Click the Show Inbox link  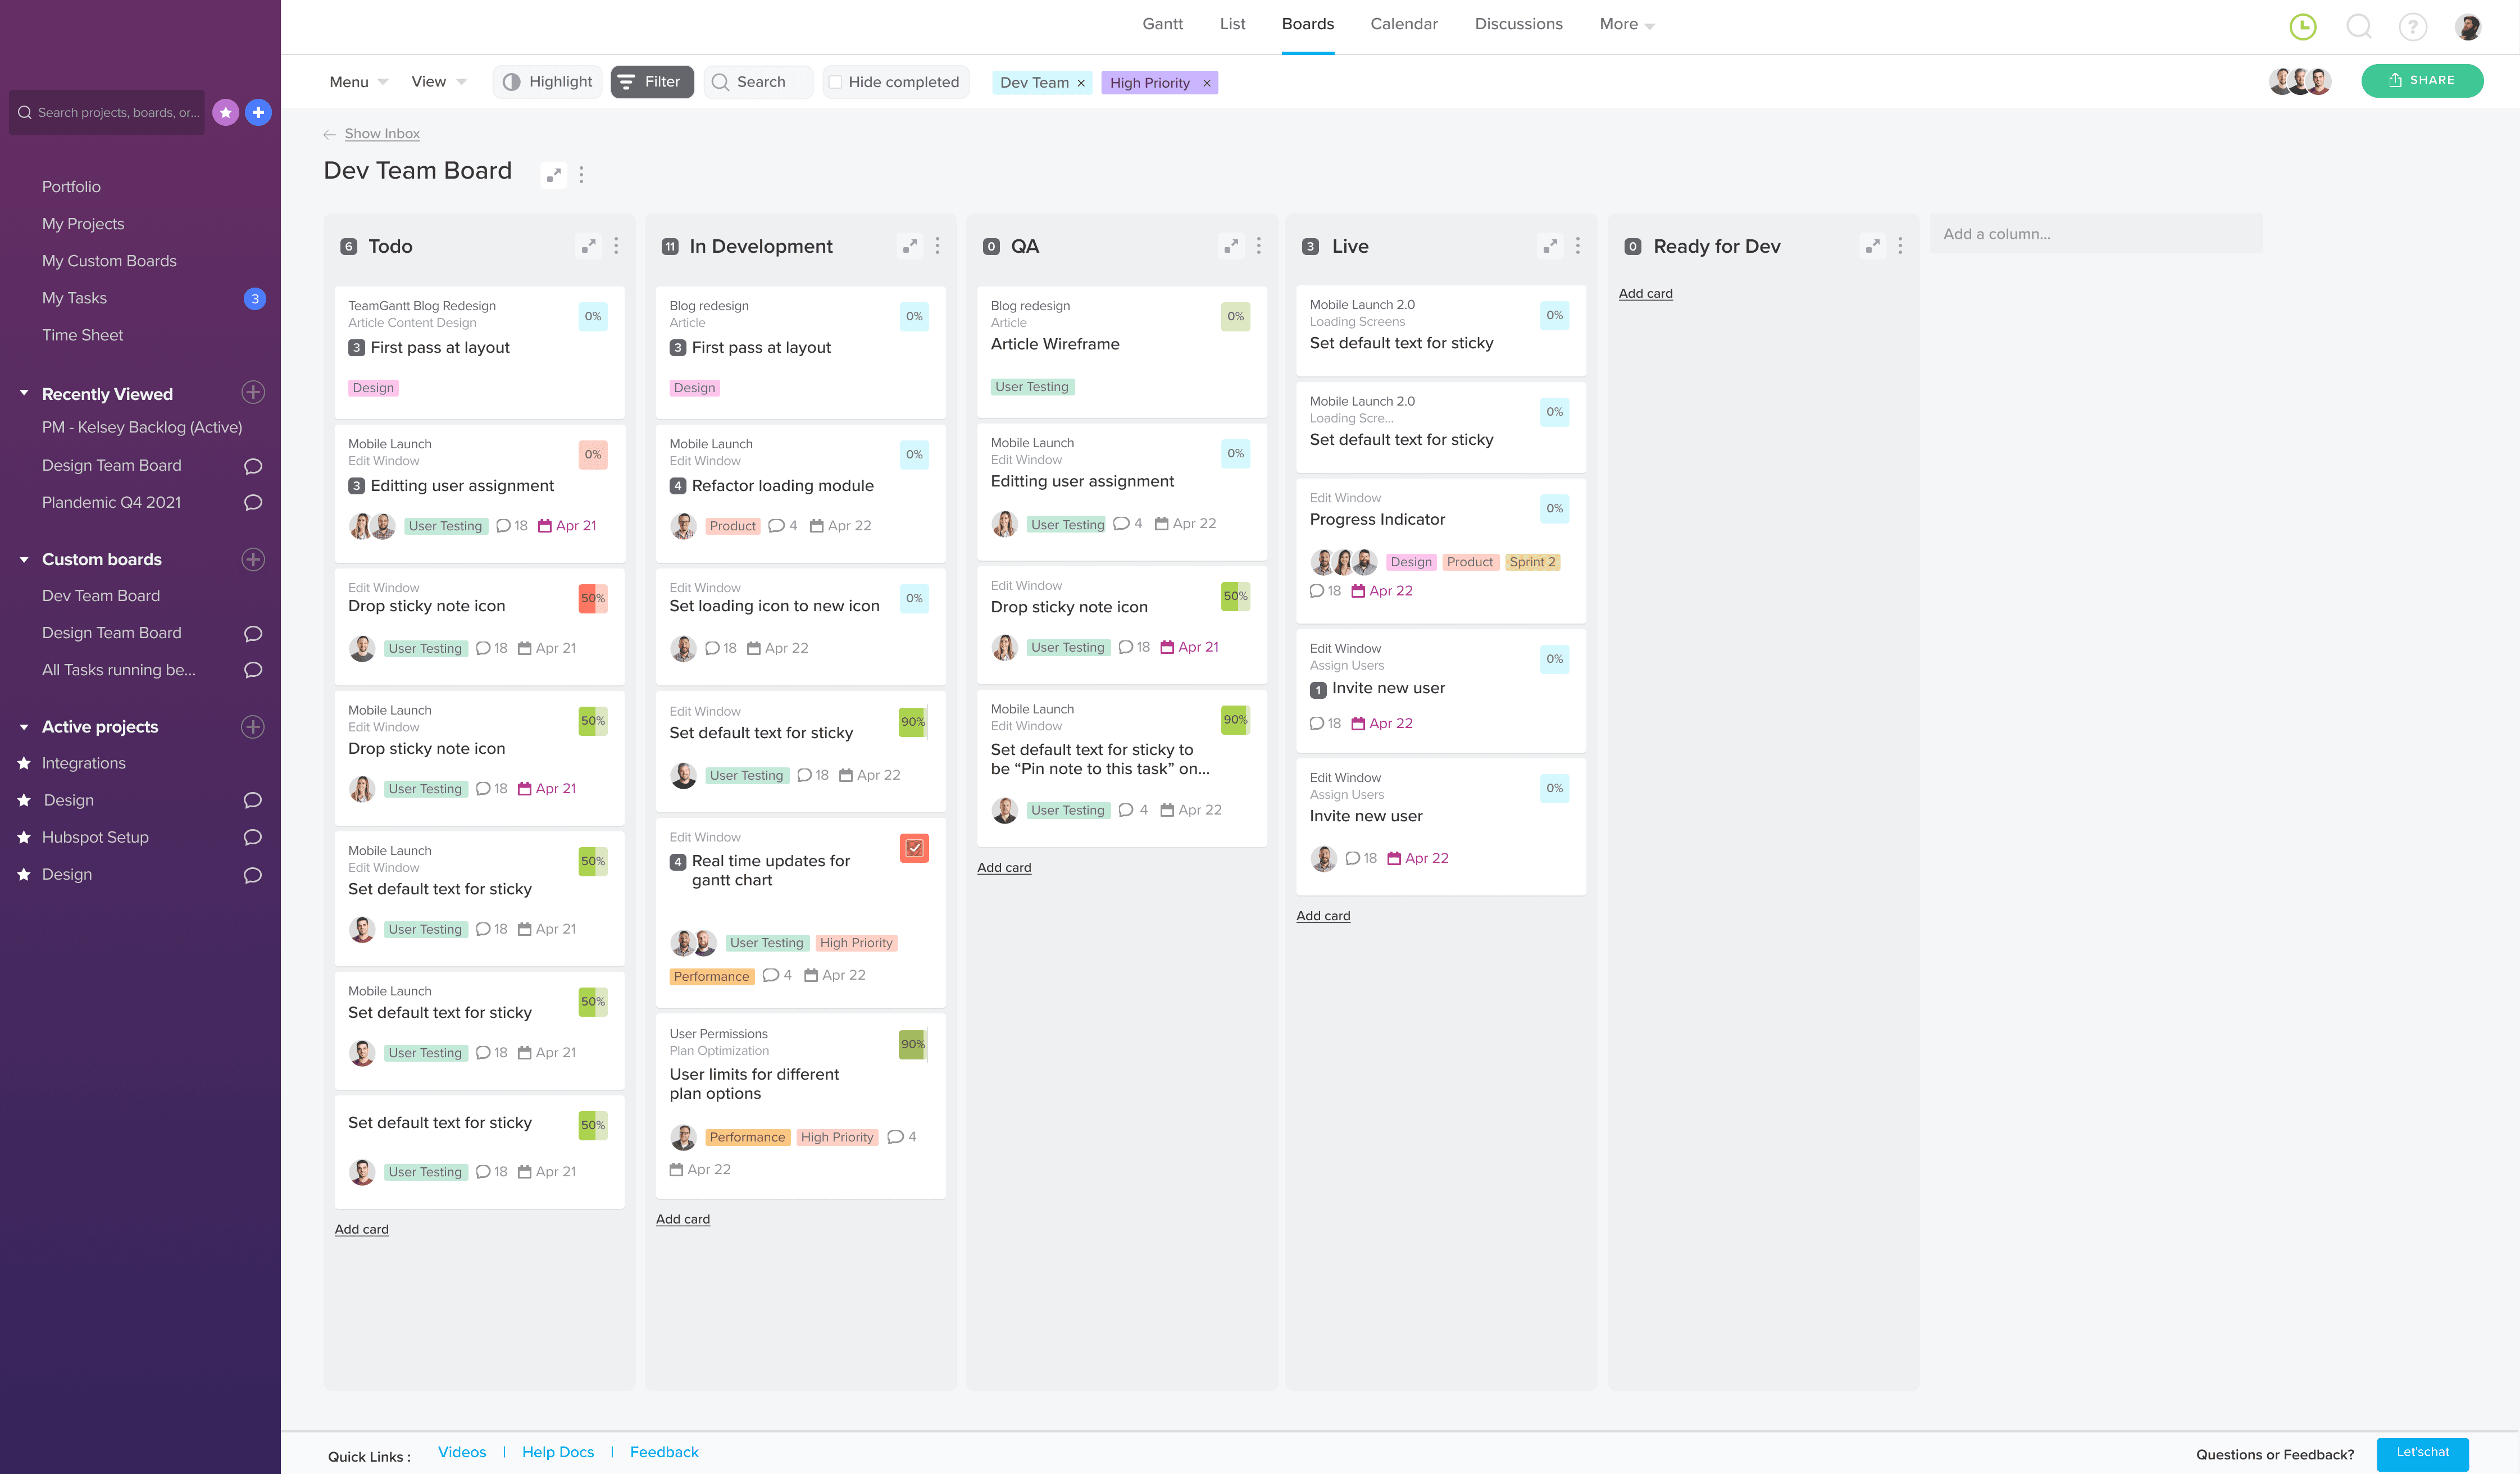(x=382, y=134)
